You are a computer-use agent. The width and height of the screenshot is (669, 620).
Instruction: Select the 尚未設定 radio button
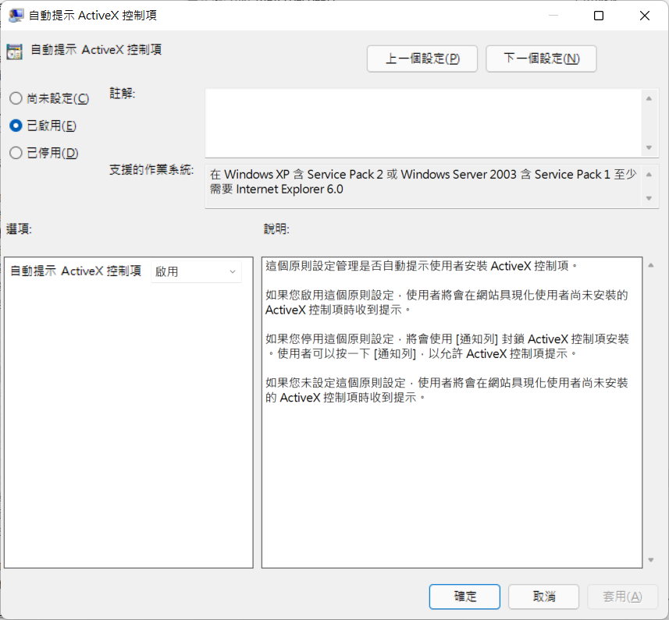(x=16, y=99)
